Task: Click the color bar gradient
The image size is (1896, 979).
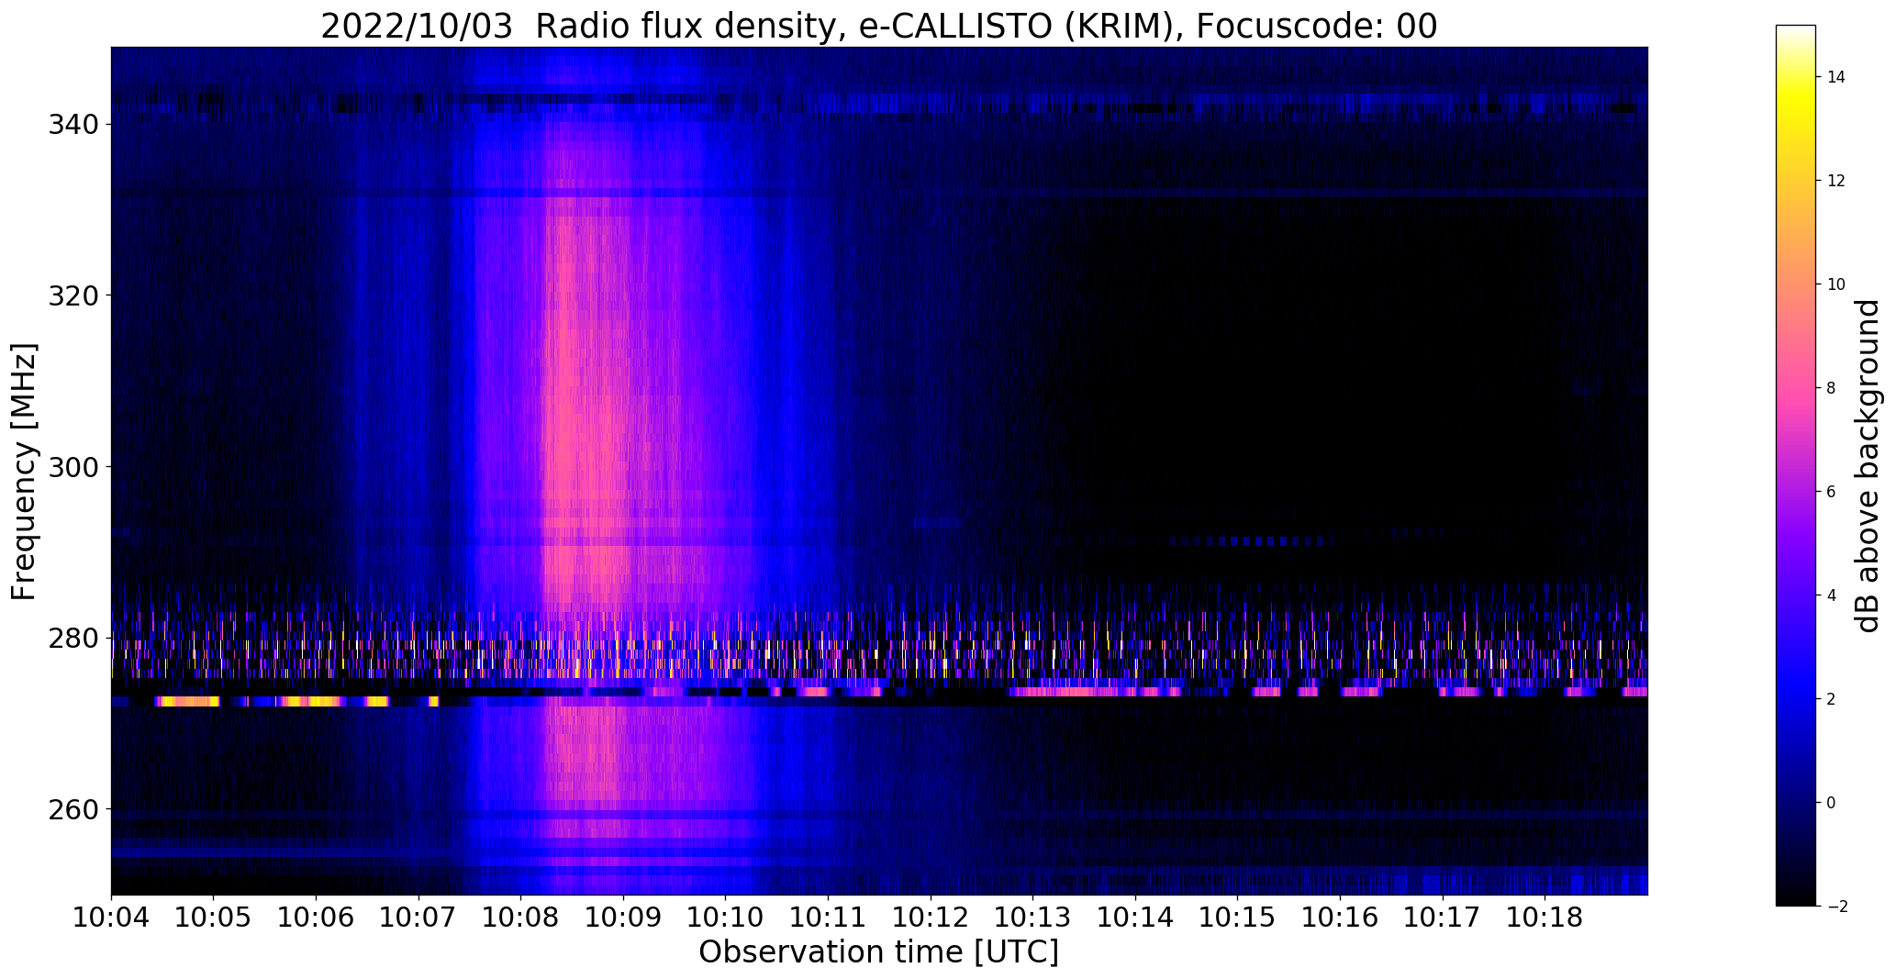Action: click(1796, 465)
